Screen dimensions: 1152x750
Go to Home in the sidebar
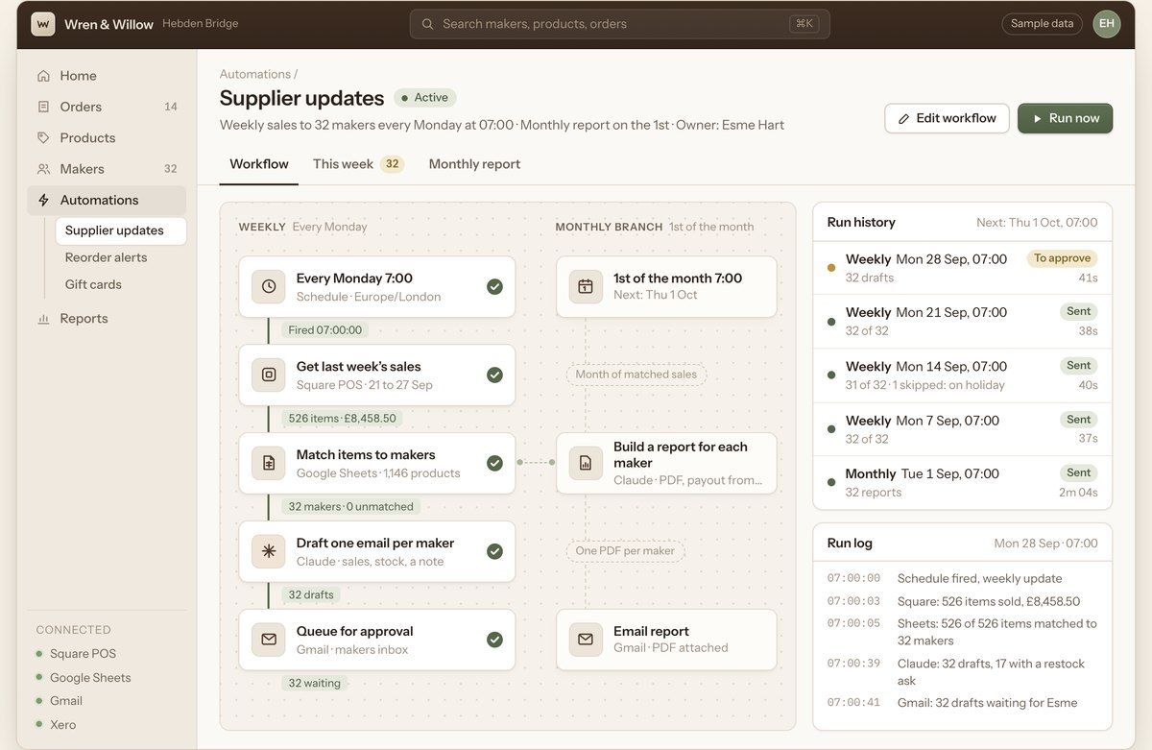[107, 76]
